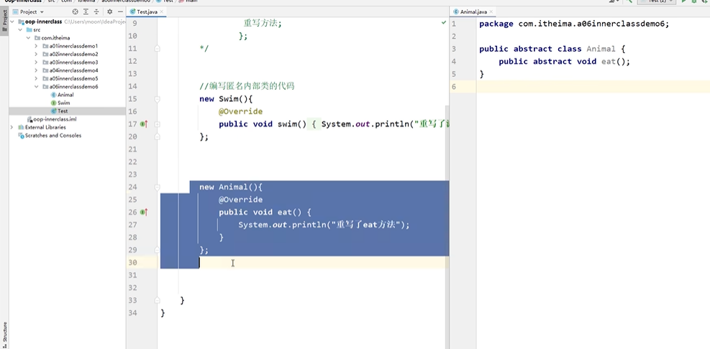
Task: Select the a03innerclassdemo3 folder label
Action: [74, 62]
